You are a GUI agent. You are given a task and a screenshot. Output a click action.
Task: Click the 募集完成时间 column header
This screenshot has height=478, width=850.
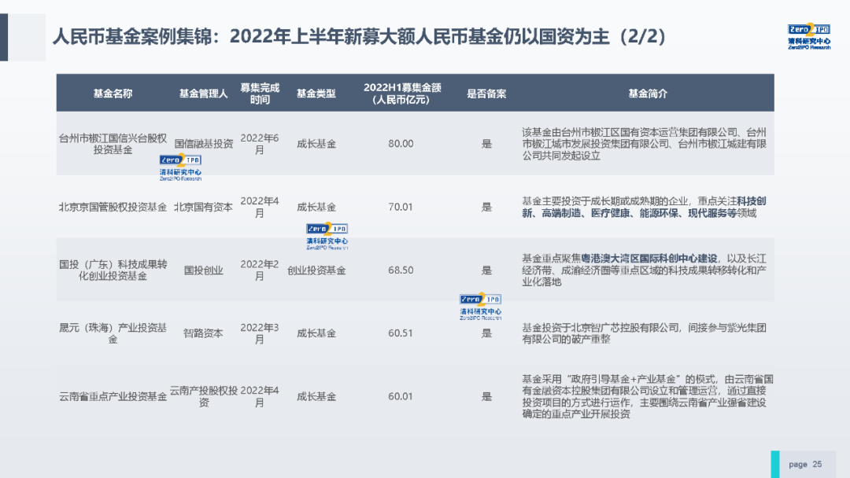click(x=260, y=94)
